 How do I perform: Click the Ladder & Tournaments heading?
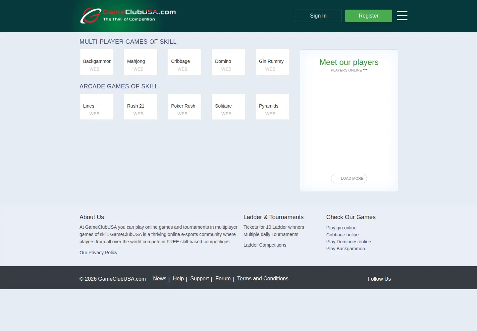click(273, 217)
